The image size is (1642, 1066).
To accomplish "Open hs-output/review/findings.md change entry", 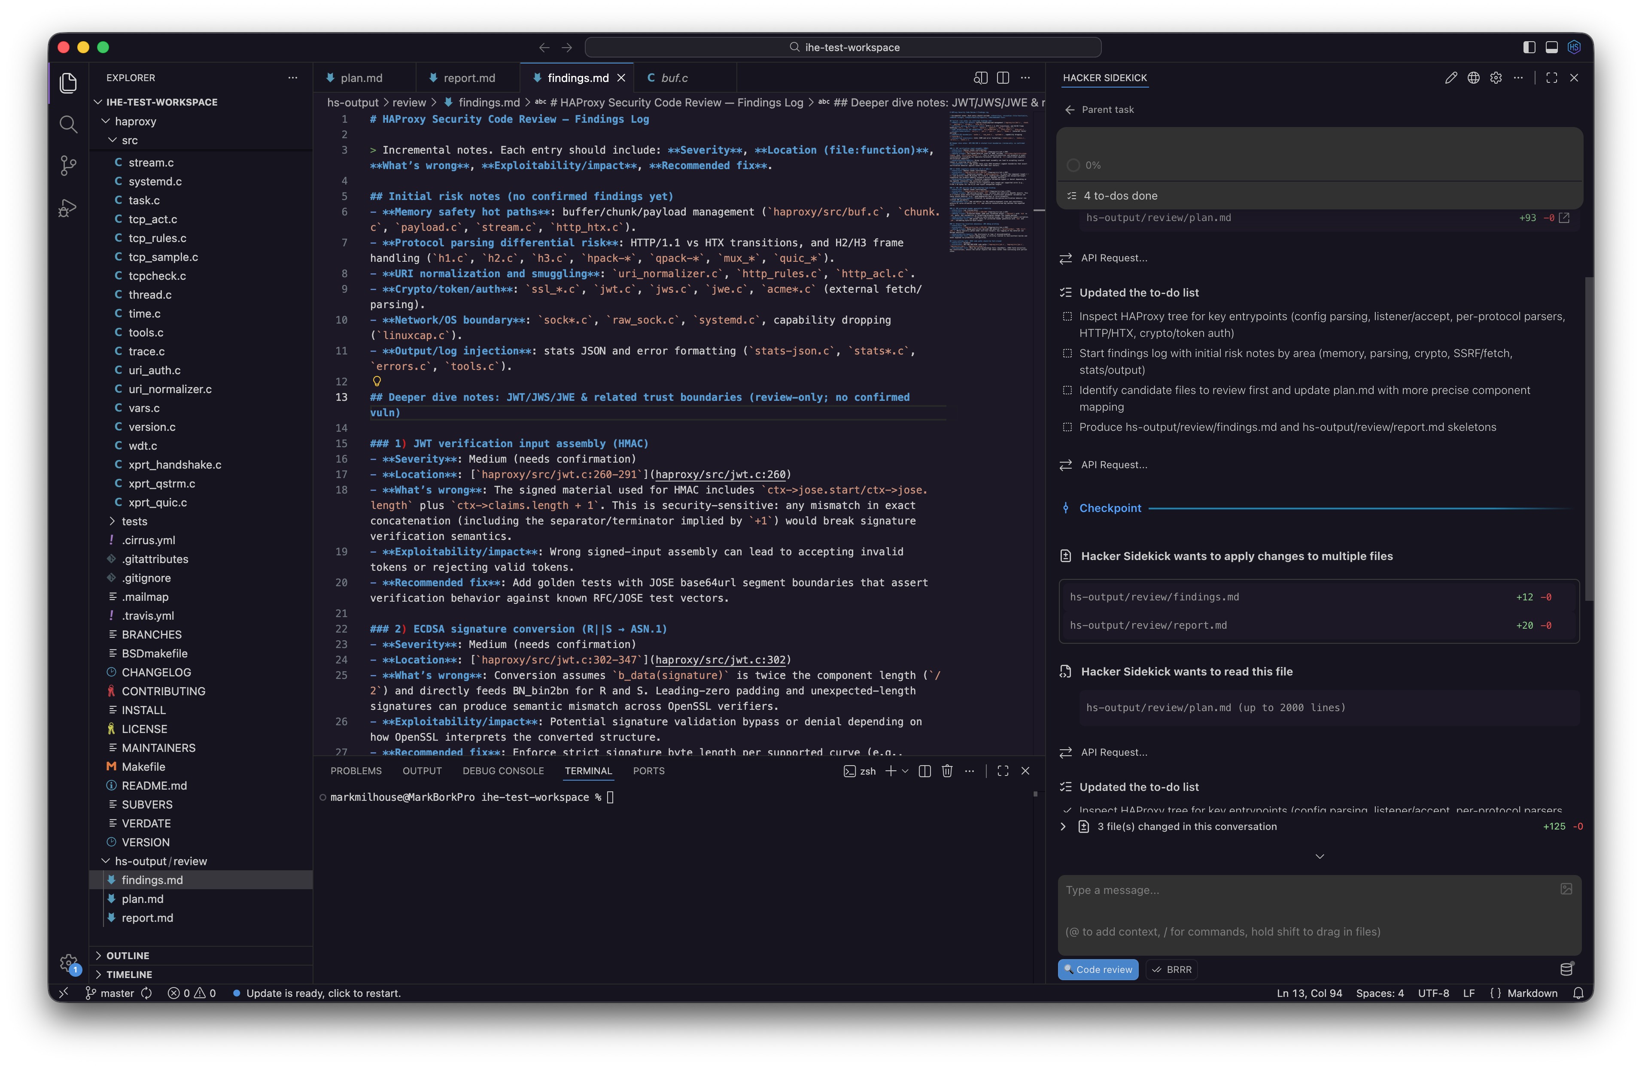I will (x=1318, y=597).
